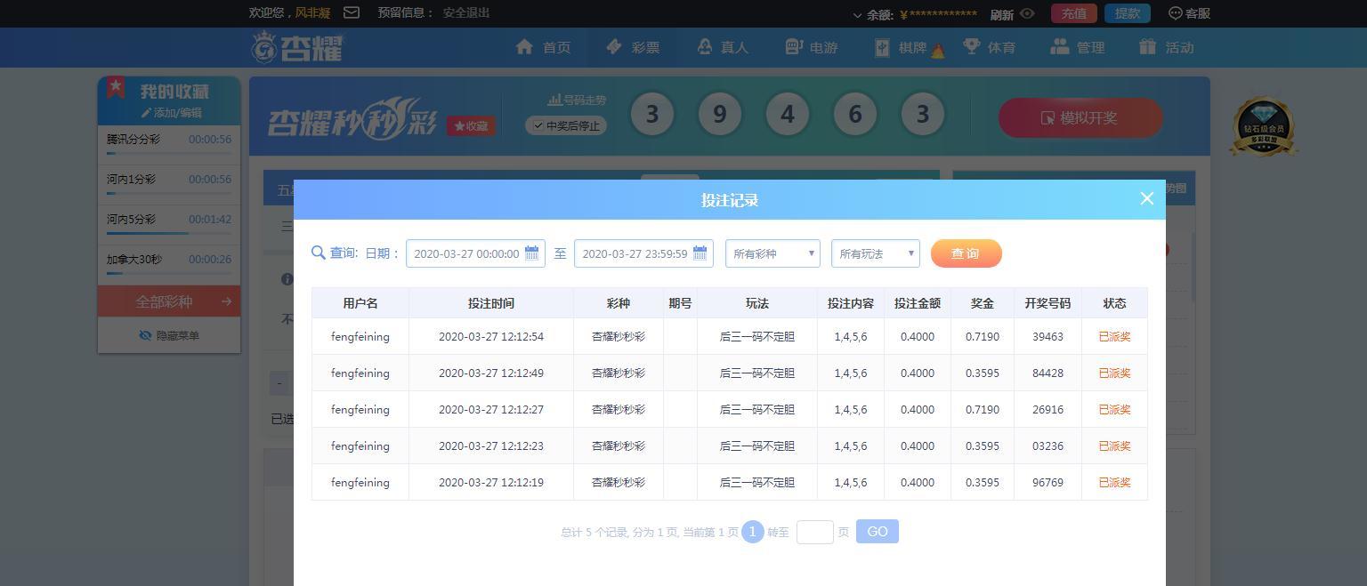Select row with time 12:12:54
1367x586 pixels.
[730, 336]
